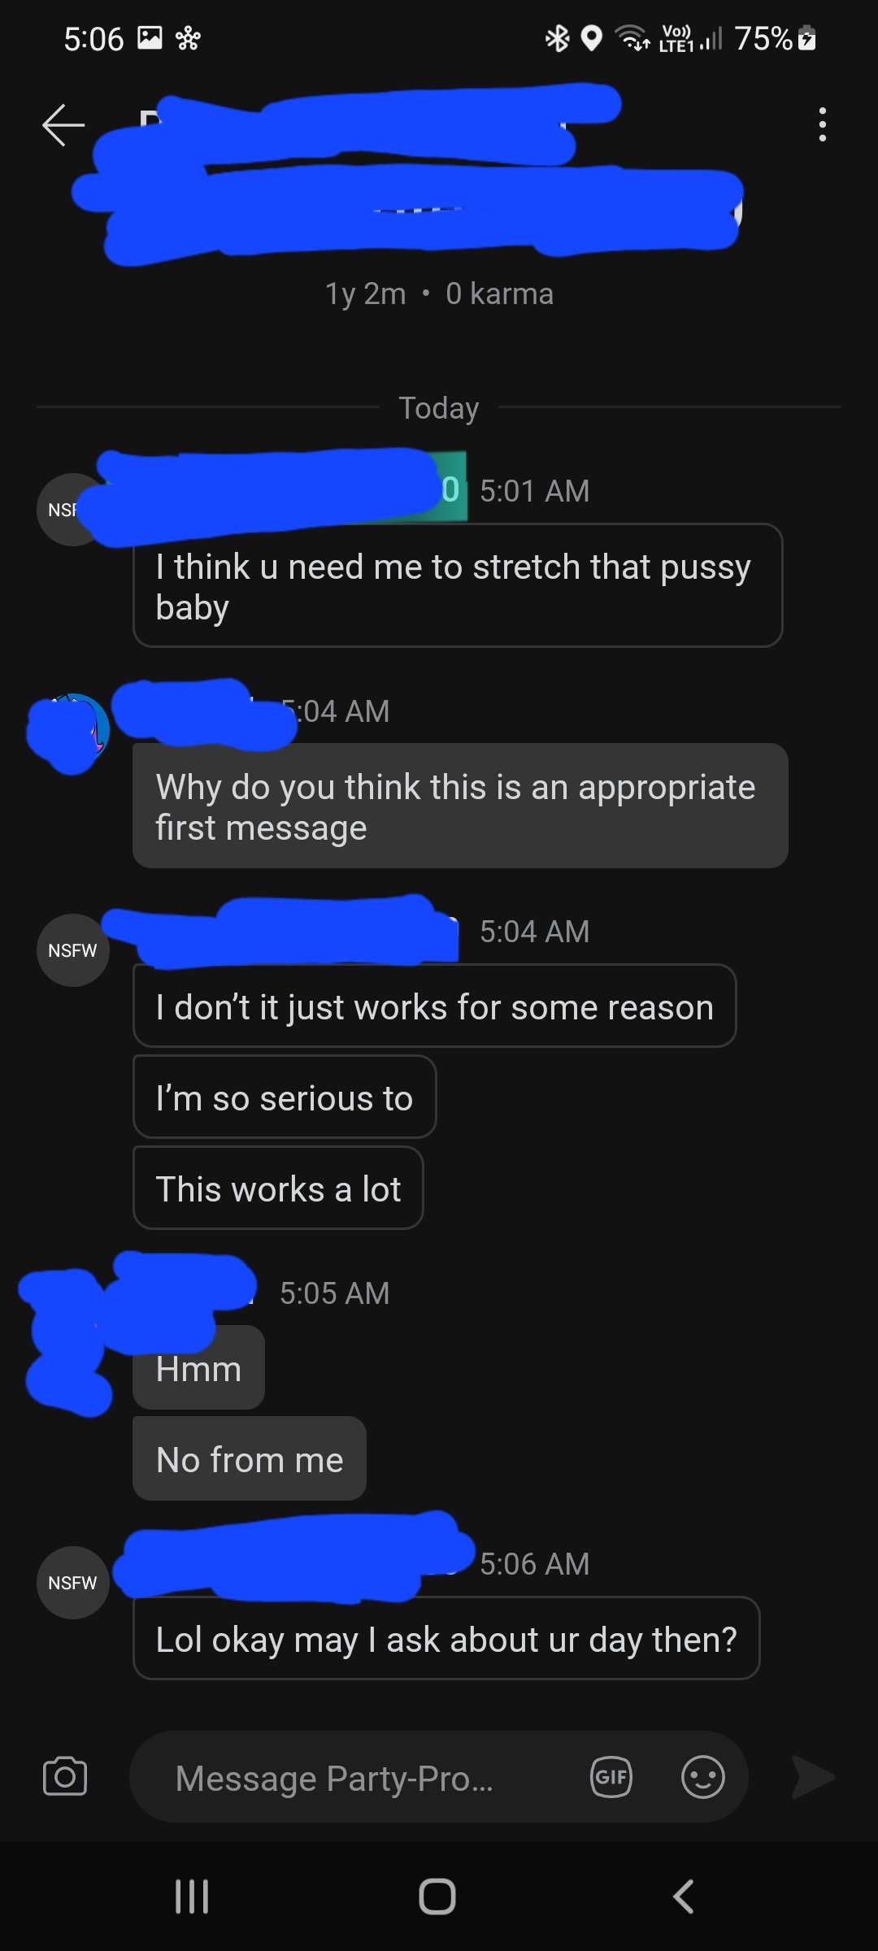Tap the back arrow in chat header
Image resolution: width=878 pixels, height=1951 pixels.
[63, 125]
